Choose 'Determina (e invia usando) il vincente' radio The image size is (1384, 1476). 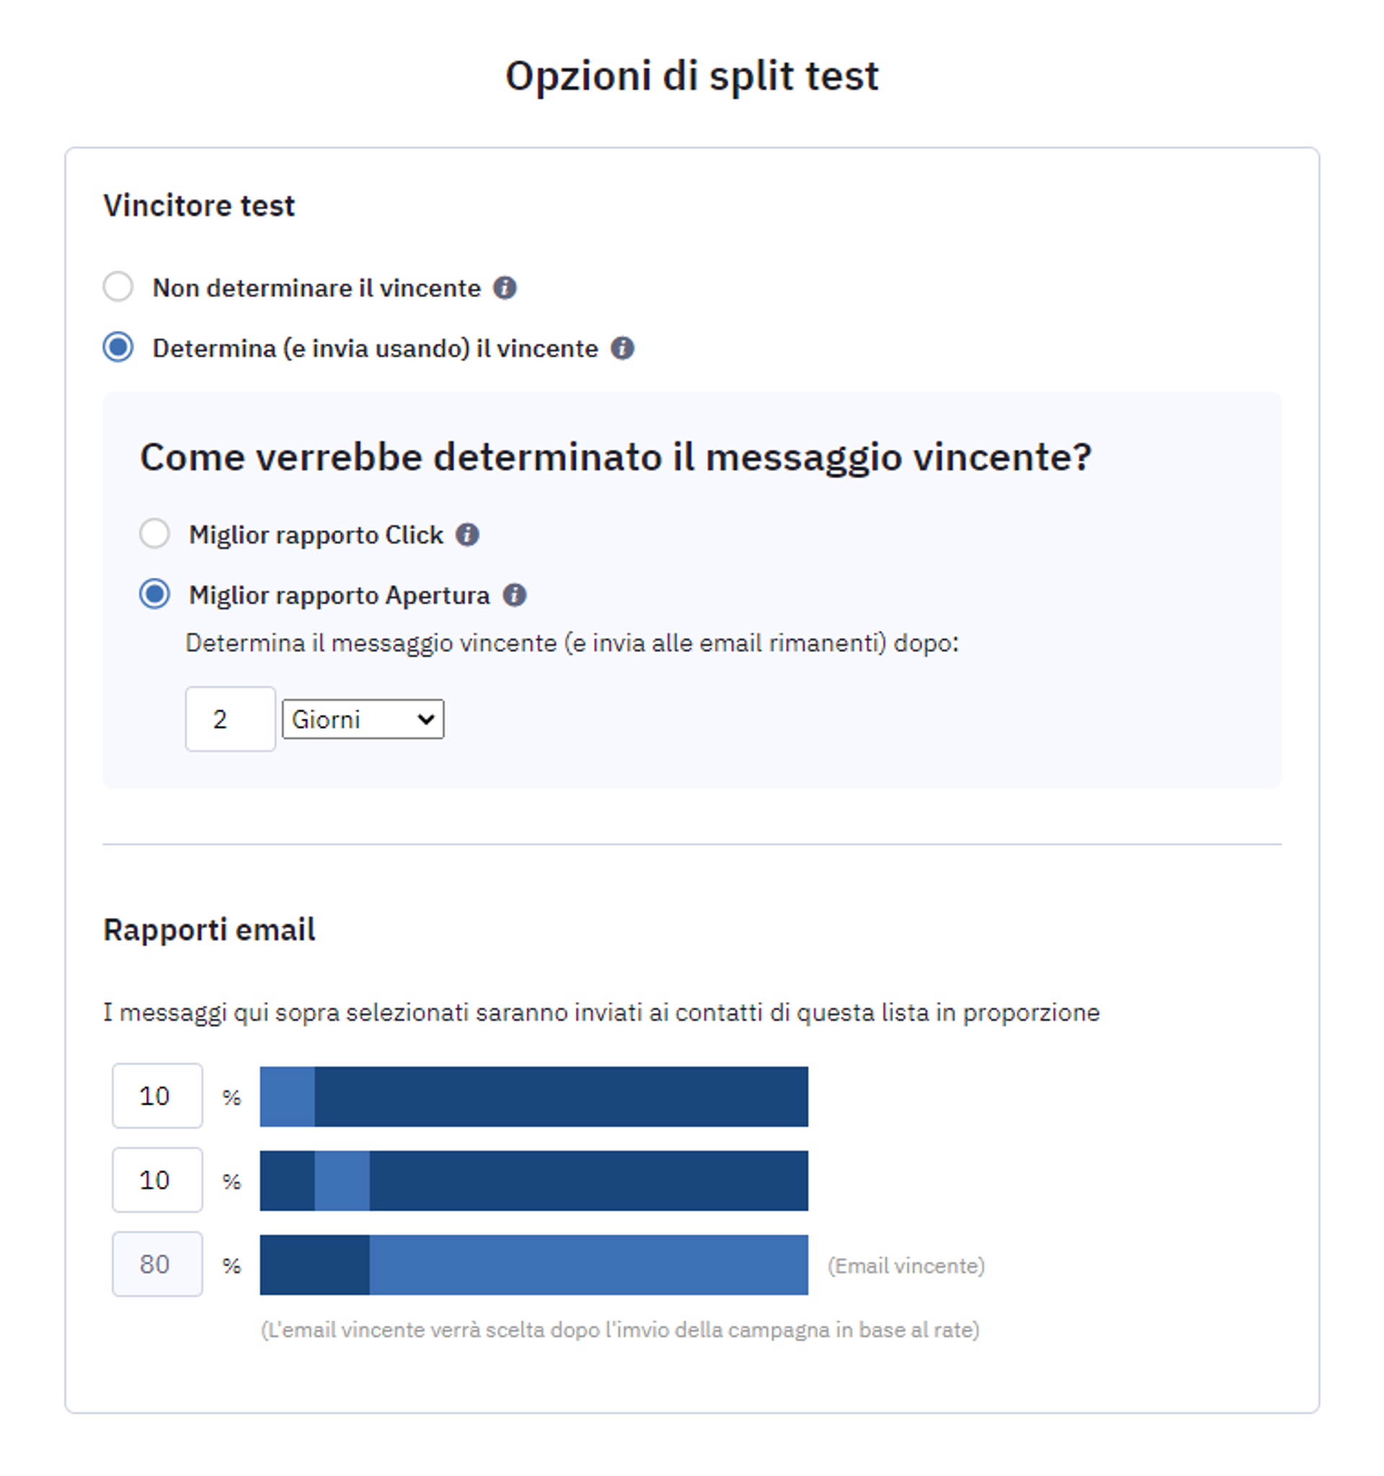pos(118,348)
